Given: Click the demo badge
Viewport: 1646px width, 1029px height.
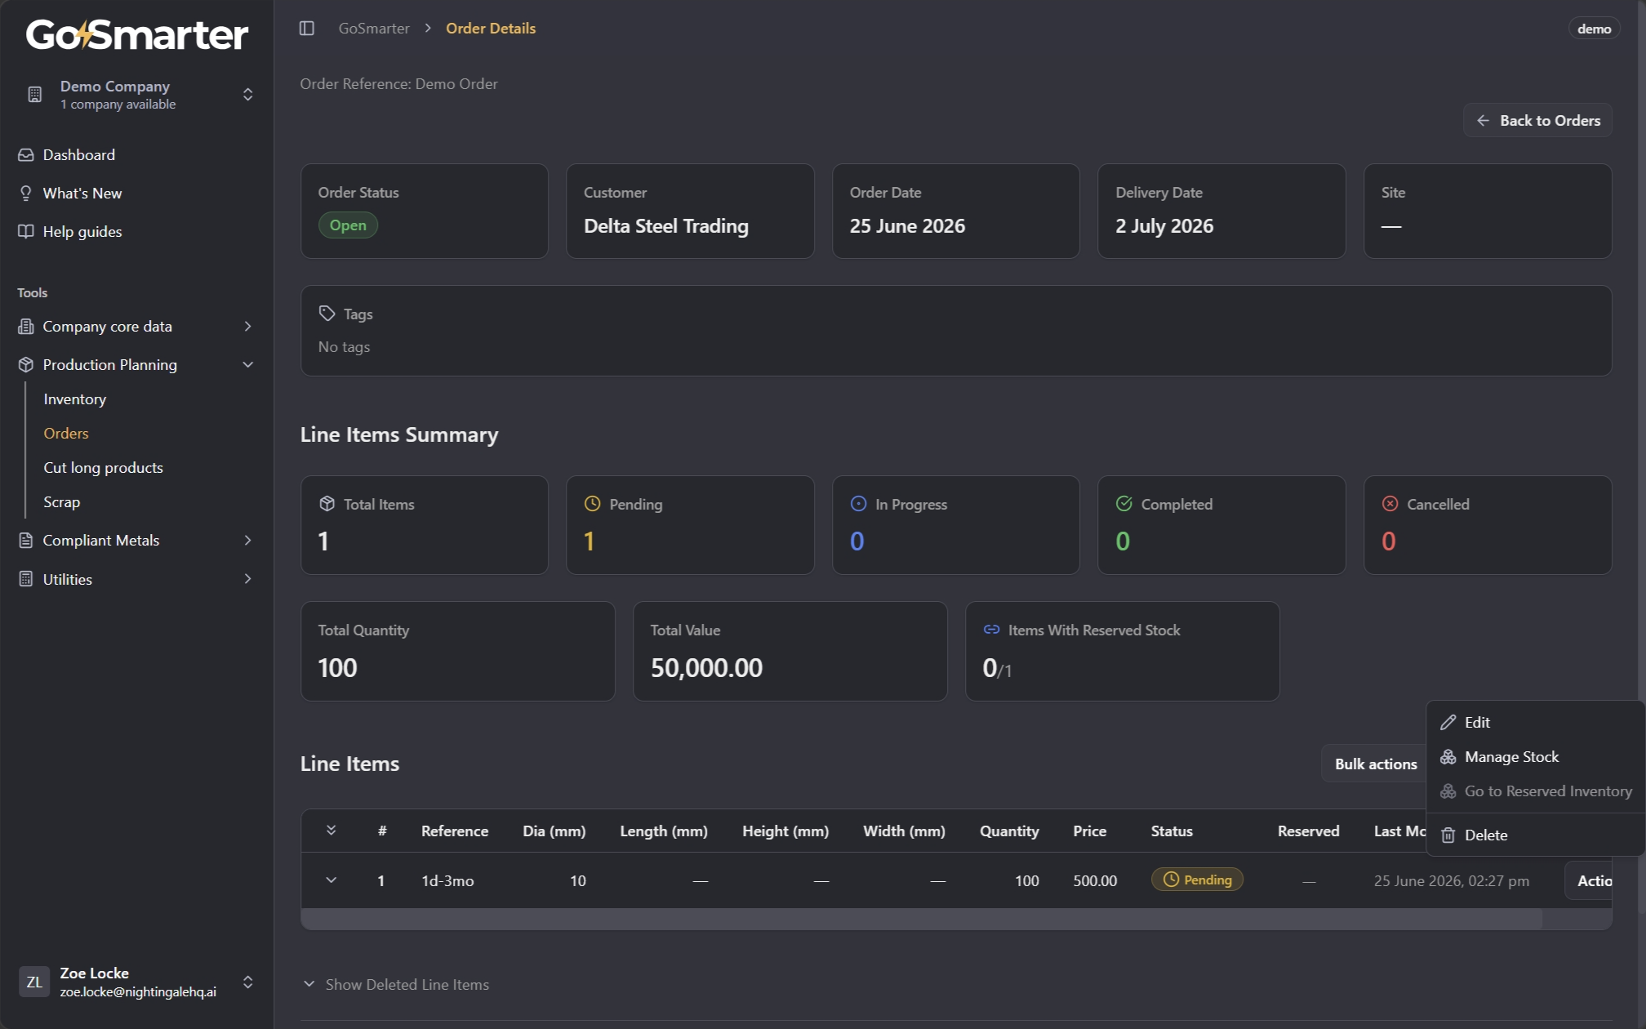Looking at the screenshot, I should [x=1593, y=29].
